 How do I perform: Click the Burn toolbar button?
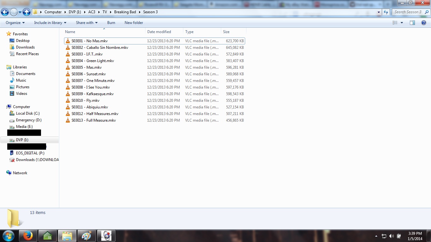111,23
